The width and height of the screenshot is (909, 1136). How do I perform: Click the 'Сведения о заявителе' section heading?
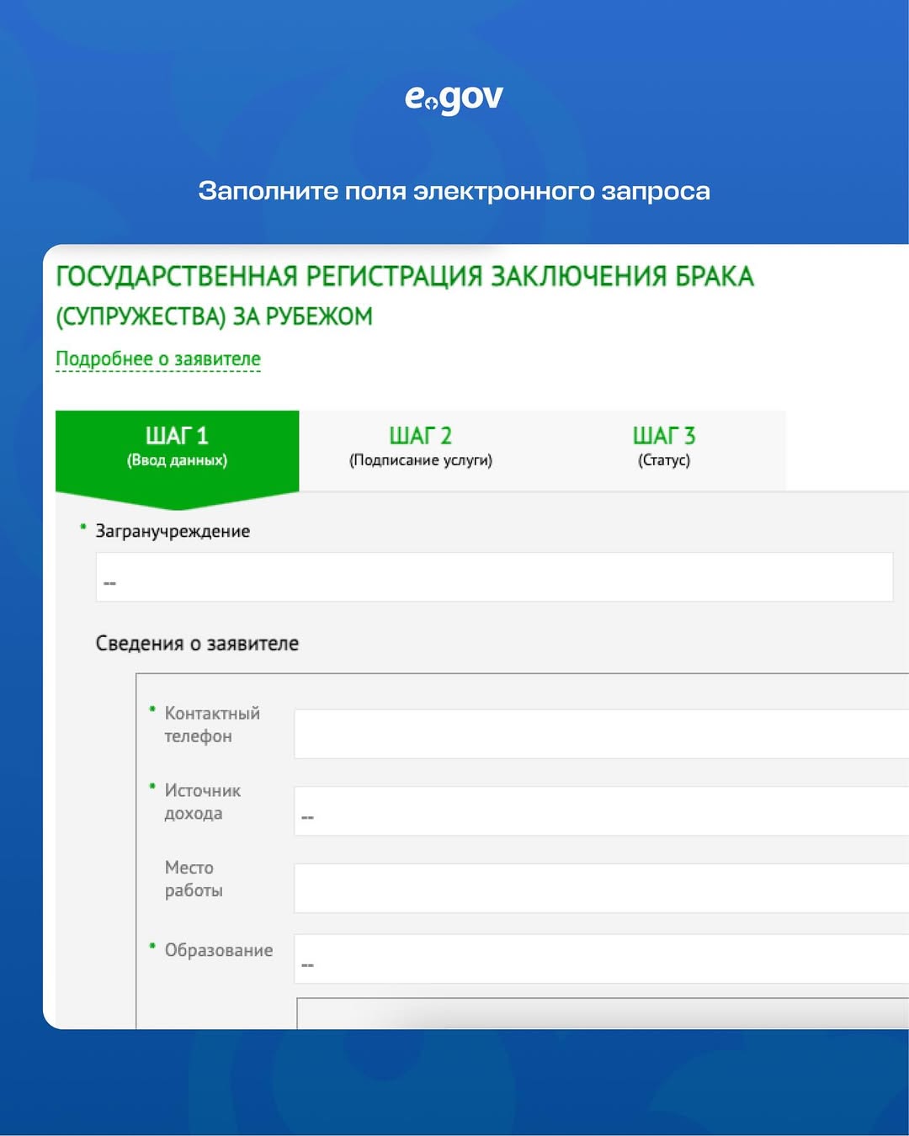point(197,644)
